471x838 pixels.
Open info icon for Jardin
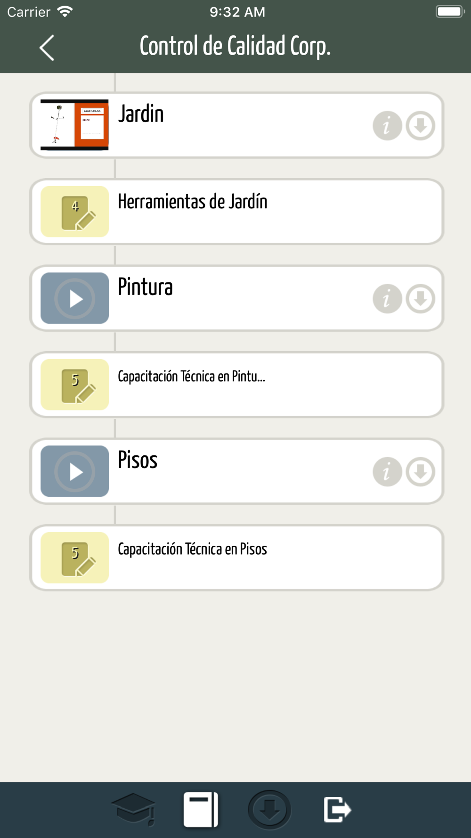387,126
